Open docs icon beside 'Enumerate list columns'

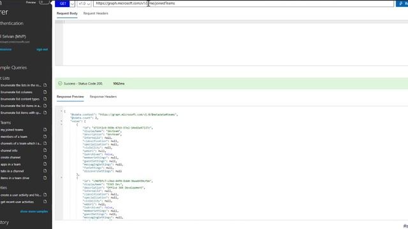click(45, 92)
